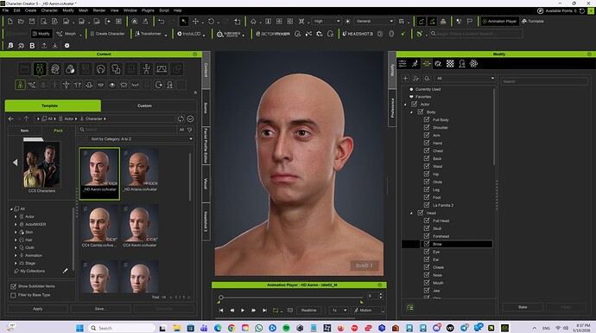Uncheck the Skull morph checkbox
The height and width of the screenshot is (333, 596).
coord(427,228)
